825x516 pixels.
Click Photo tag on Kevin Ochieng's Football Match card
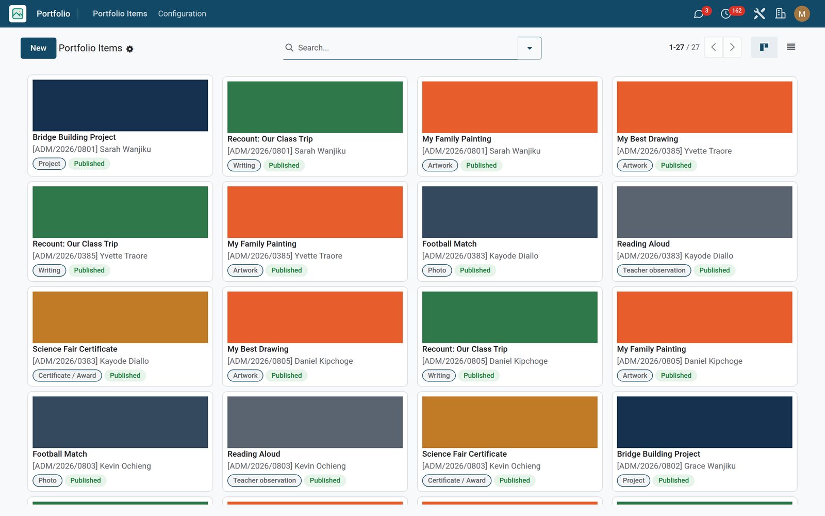(x=47, y=480)
